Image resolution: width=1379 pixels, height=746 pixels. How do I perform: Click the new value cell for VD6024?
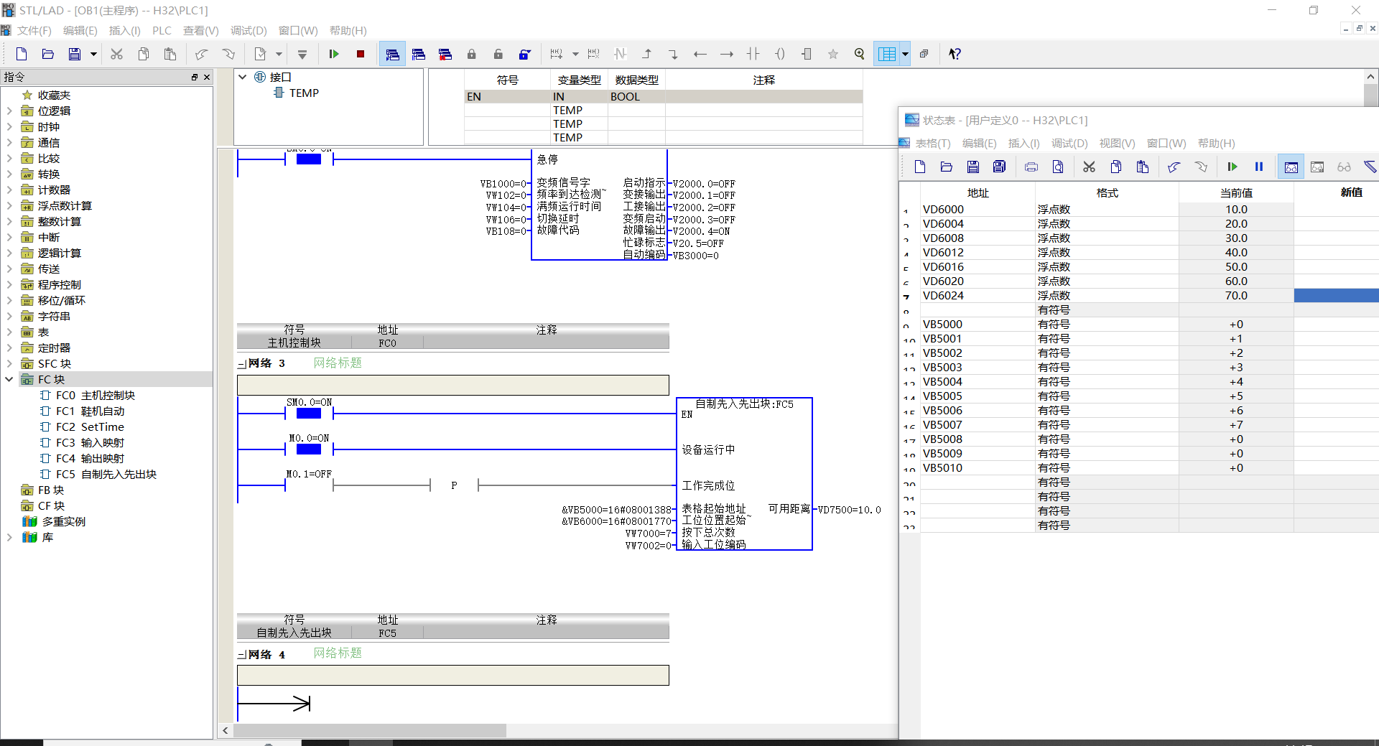[x=1336, y=295]
